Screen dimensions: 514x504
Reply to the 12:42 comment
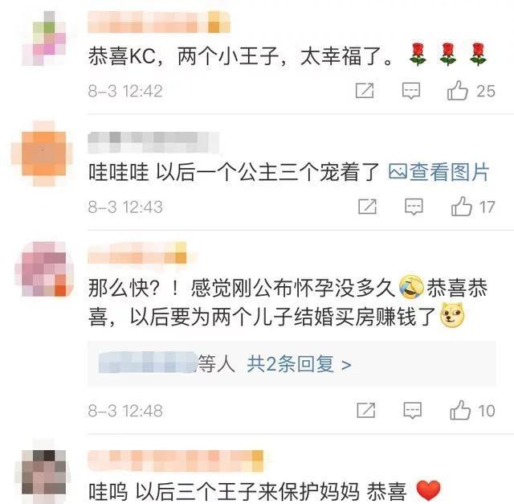411,91
